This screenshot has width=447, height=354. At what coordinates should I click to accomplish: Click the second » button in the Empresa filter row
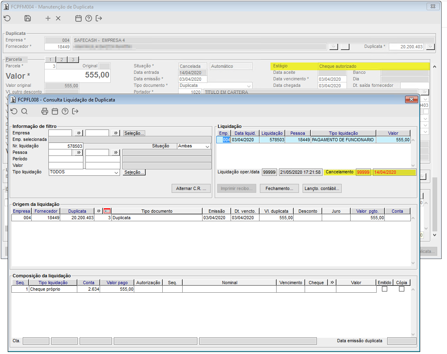point(116,133)
